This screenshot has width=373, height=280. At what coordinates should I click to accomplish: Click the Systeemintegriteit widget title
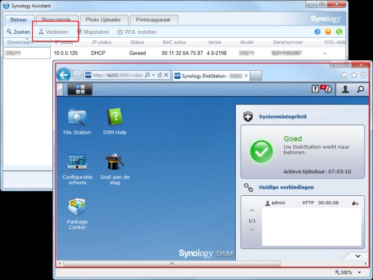(x=283, y=117)
